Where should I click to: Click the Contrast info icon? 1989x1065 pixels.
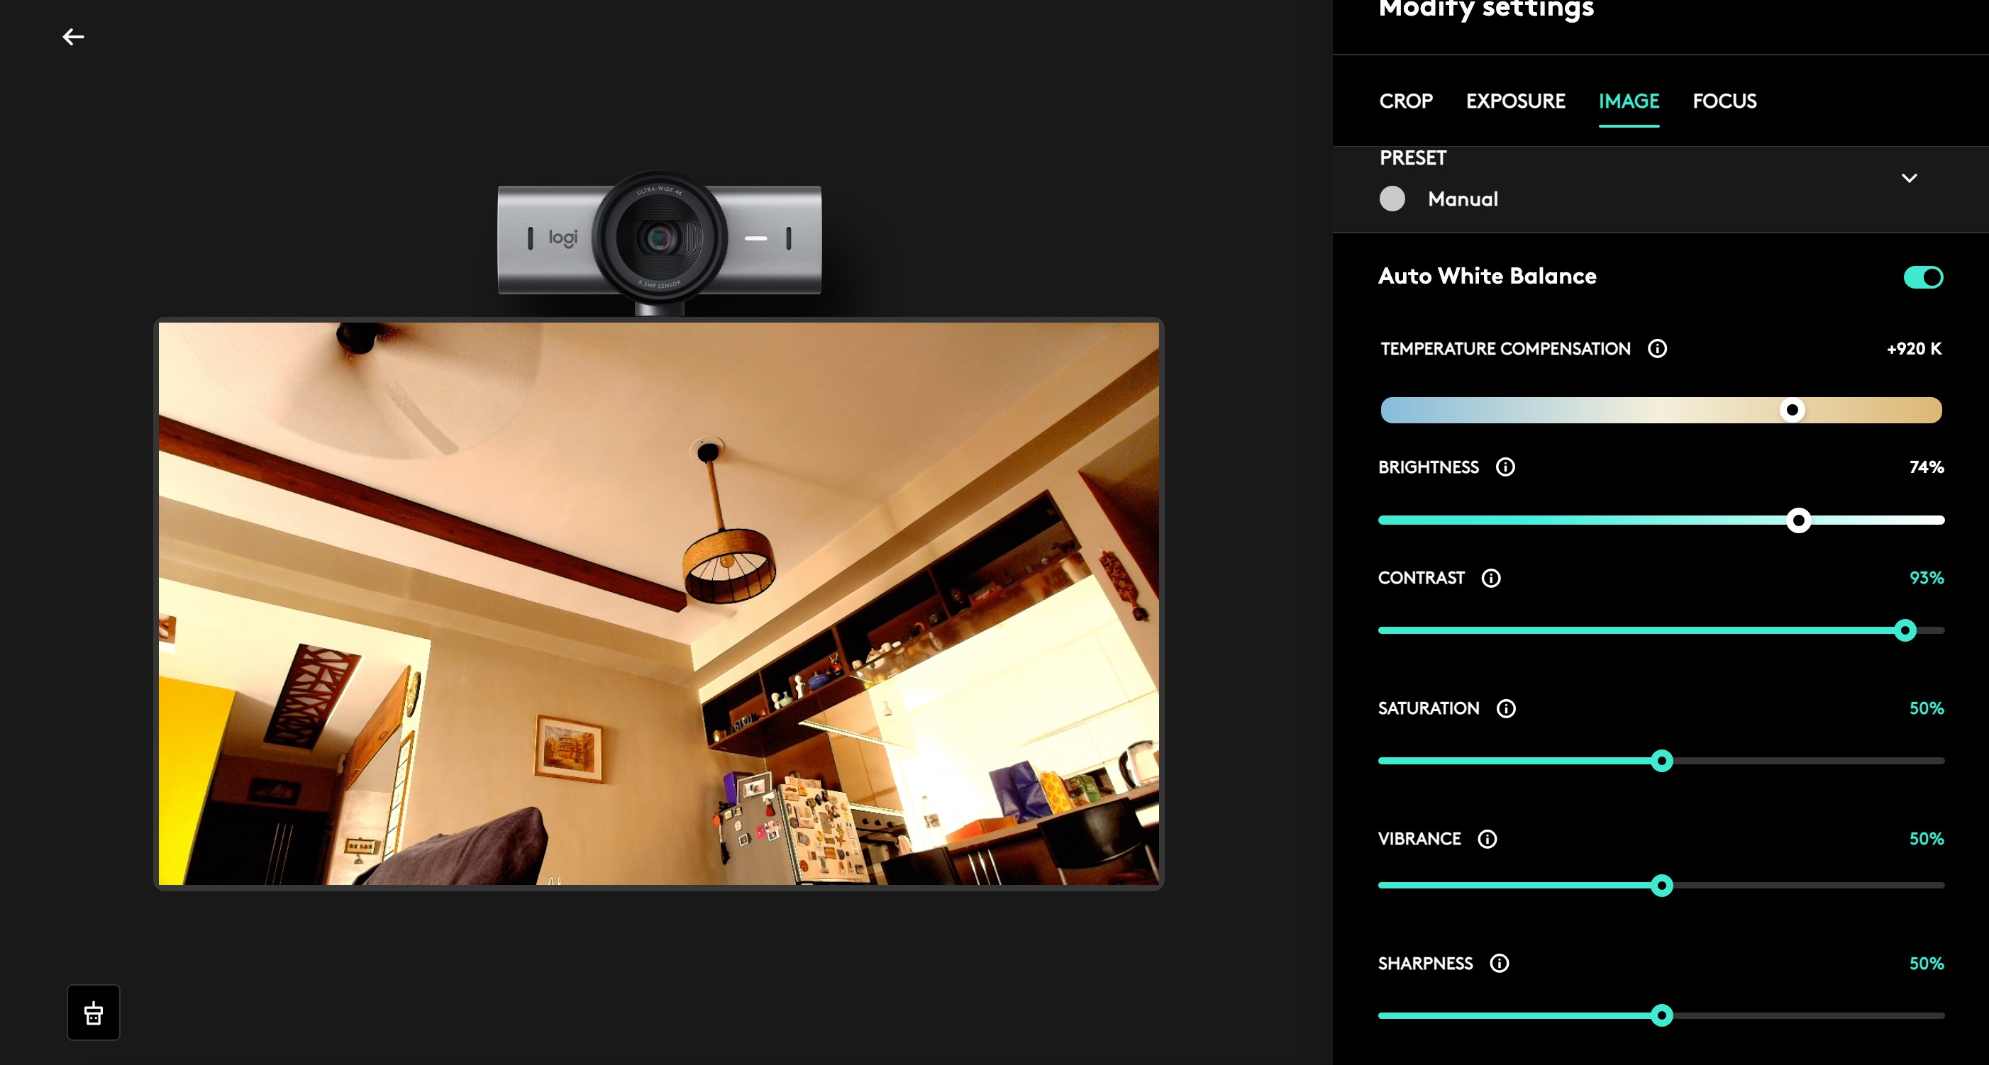coord(1490,578)
